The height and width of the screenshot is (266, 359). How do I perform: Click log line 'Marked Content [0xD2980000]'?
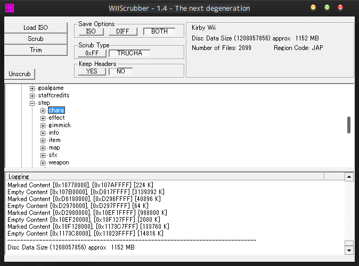click(87, 213)
